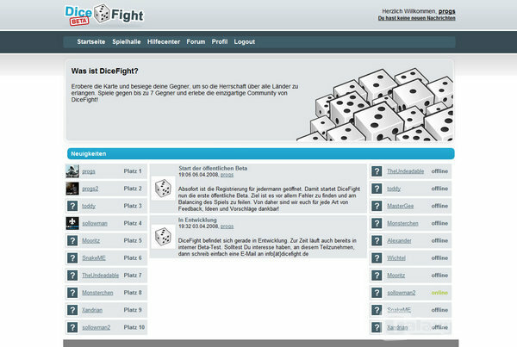Open the Hilfecenter menu item
Image resolution: width=517 pixels, height=347 pixels.
164,42
